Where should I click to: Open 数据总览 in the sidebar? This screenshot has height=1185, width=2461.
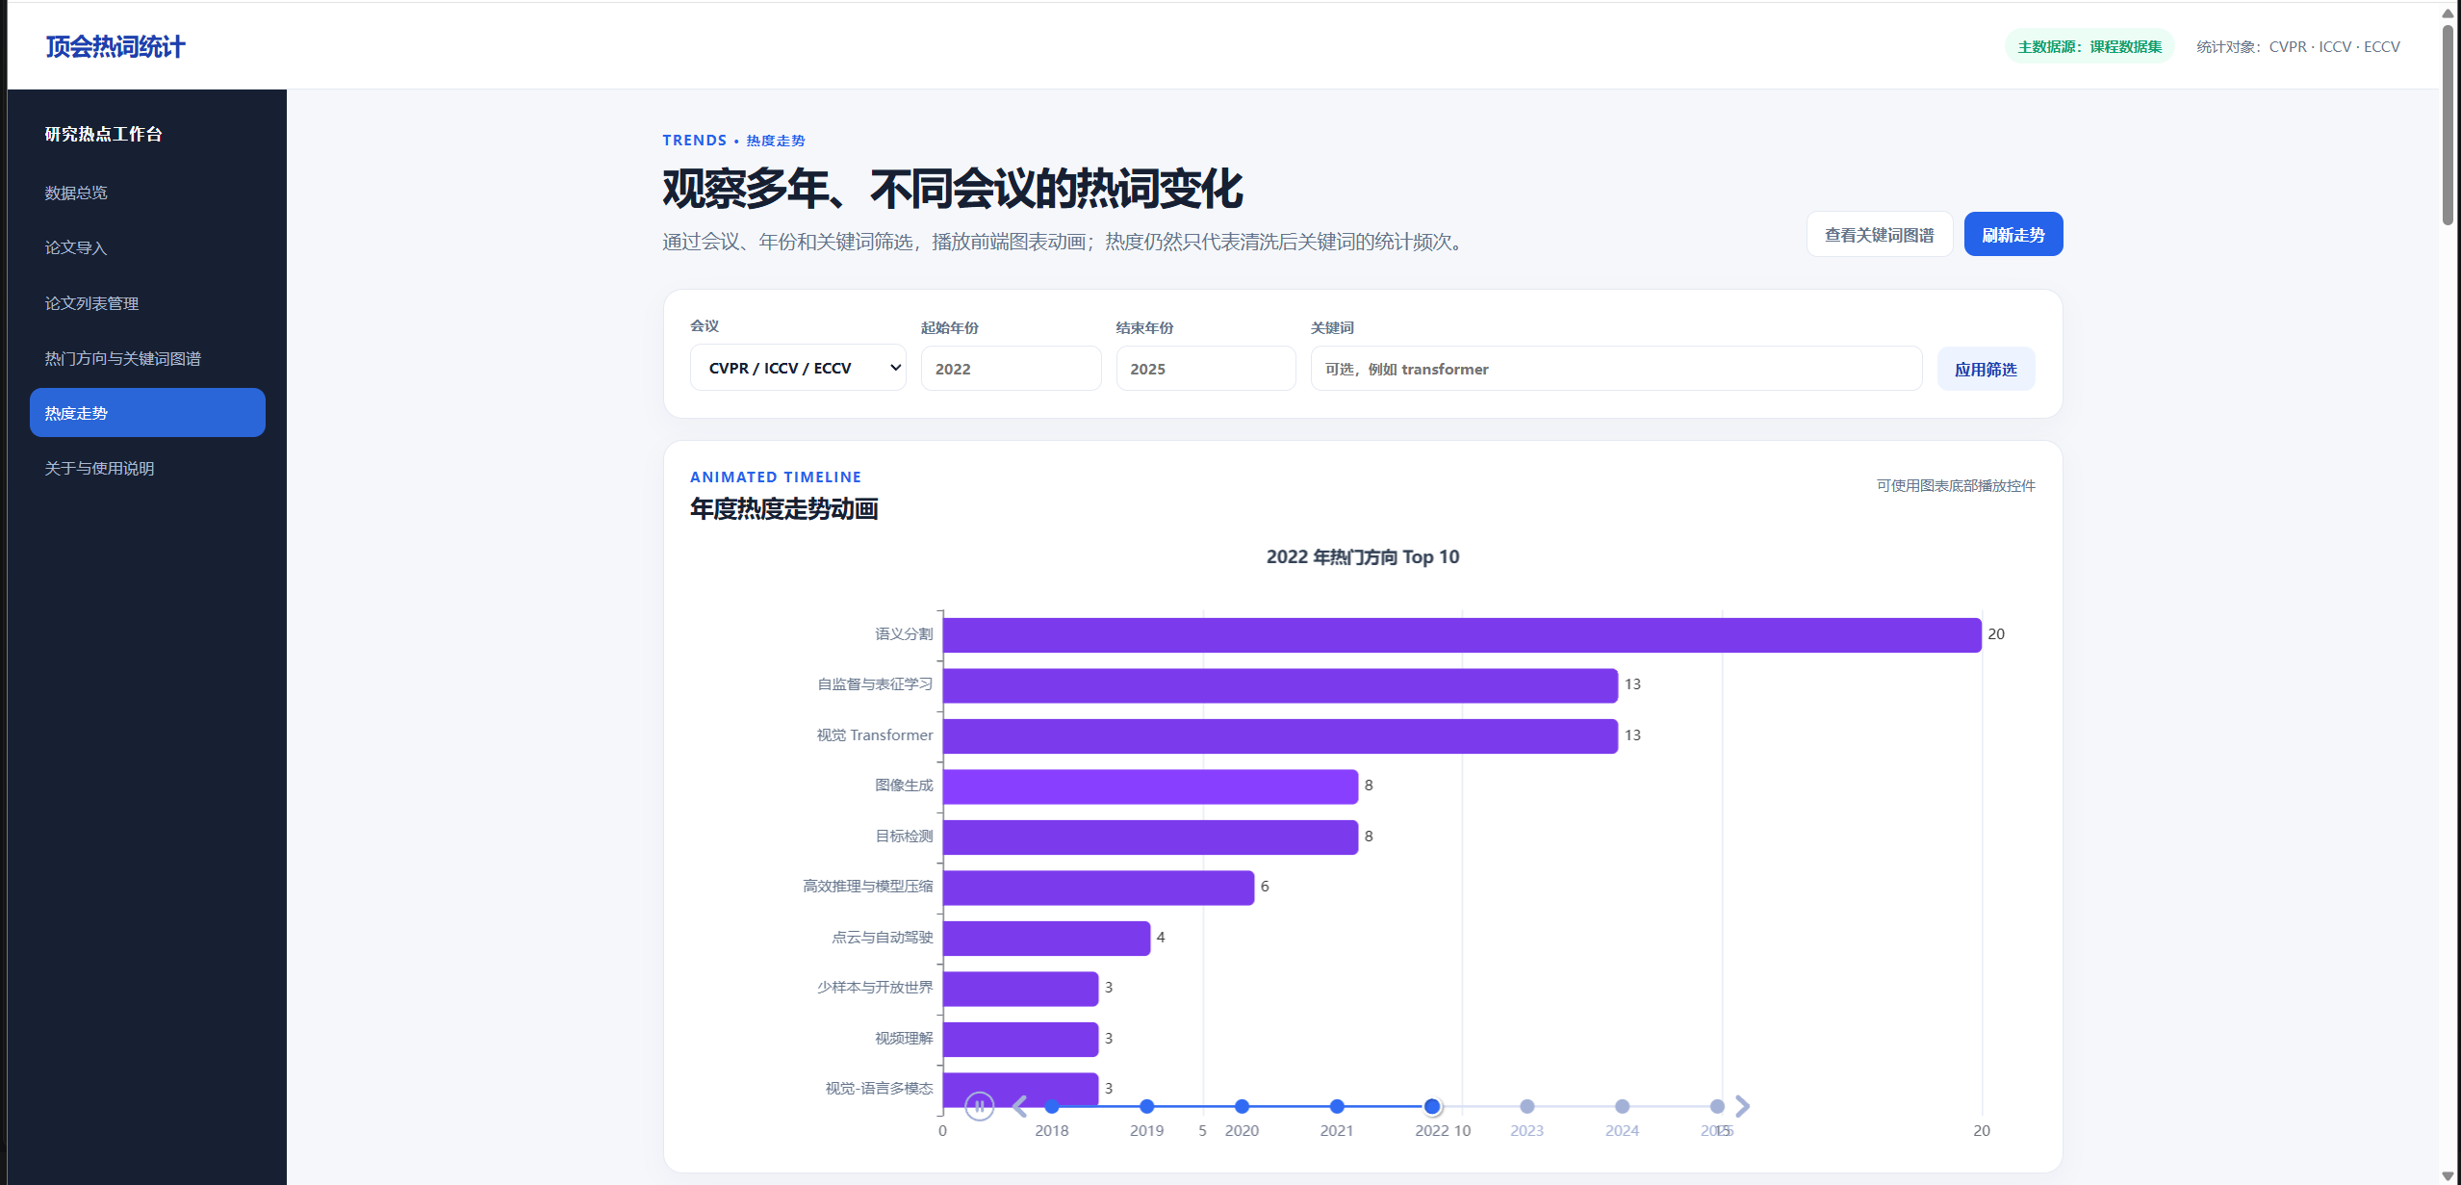(147, 193)
